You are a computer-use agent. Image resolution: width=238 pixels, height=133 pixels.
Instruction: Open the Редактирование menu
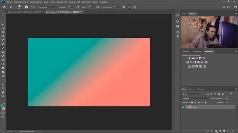tap(20, 2)
